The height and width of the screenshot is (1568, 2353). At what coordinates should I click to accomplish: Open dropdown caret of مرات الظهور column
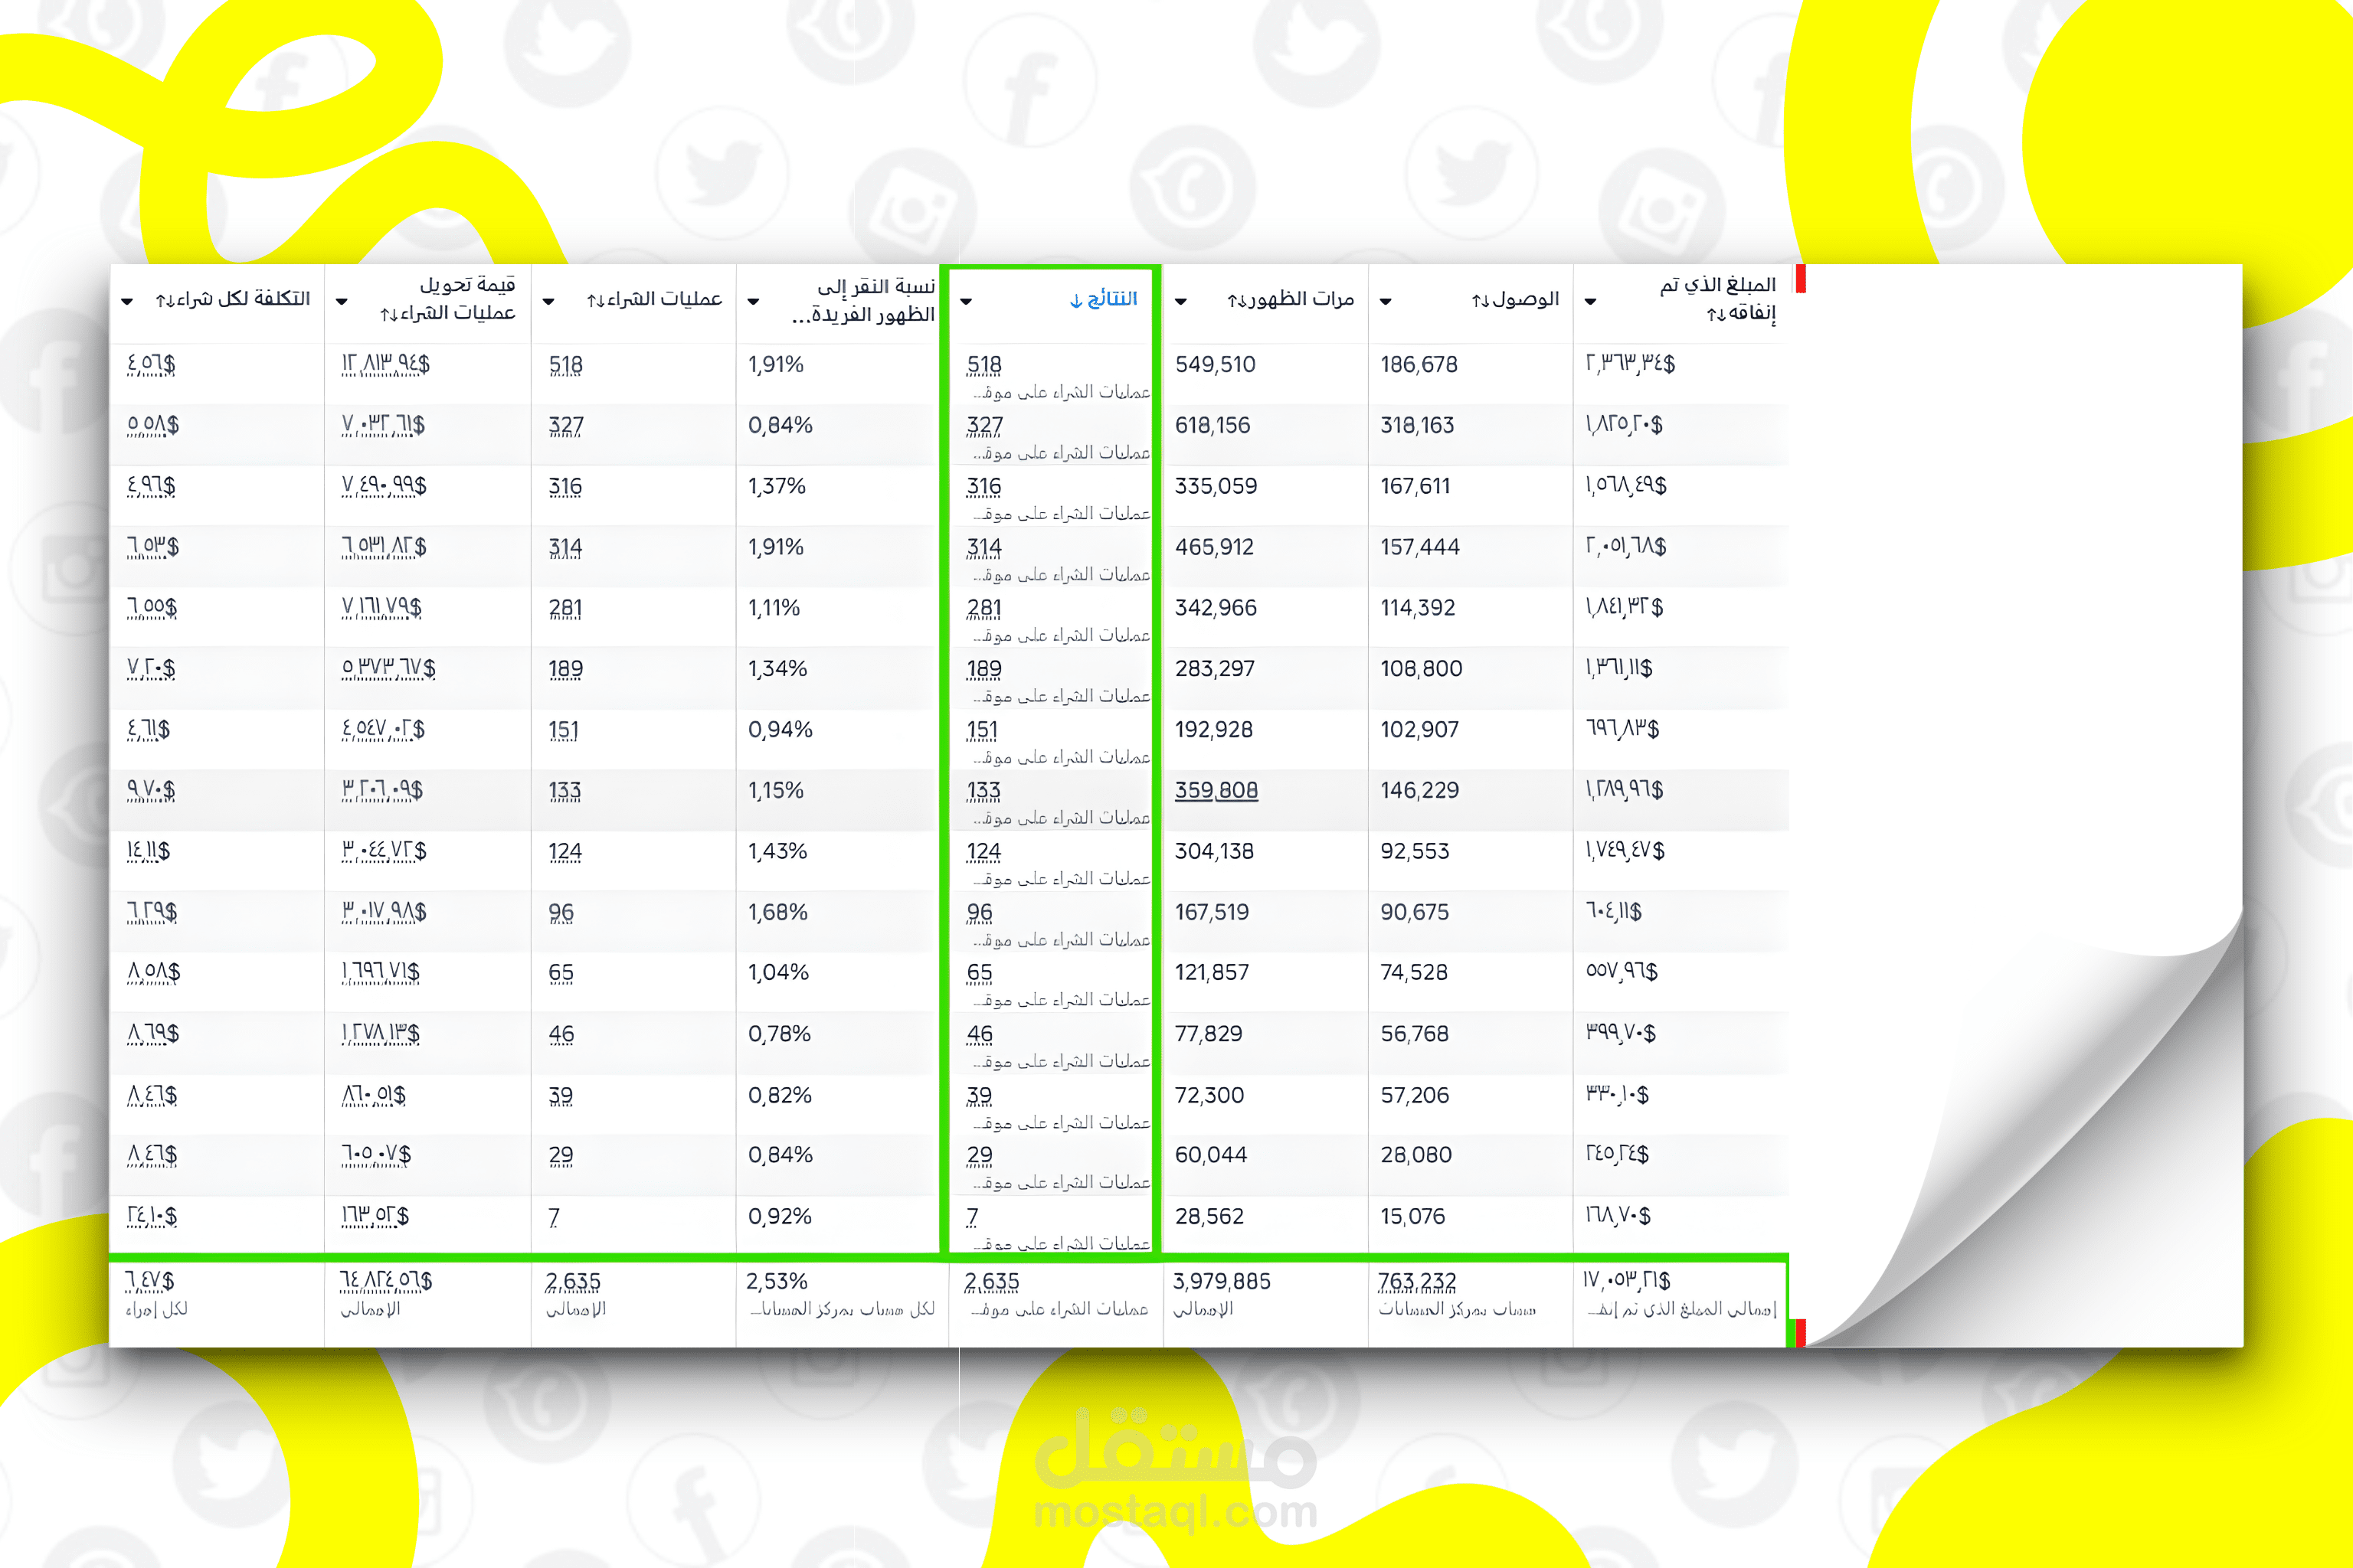(x=1180, y=301)
